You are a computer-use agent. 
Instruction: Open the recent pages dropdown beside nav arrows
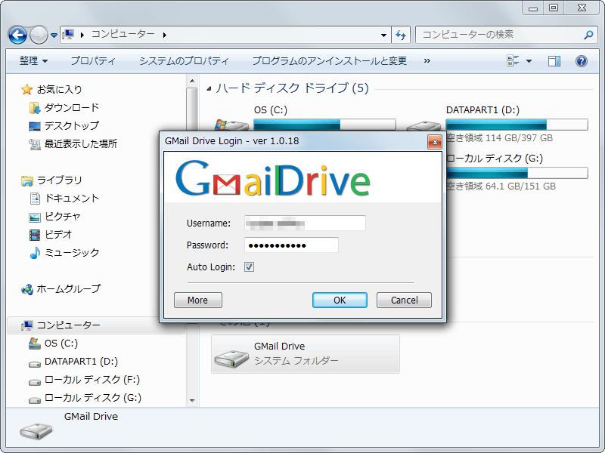click(x=54, y=35)
